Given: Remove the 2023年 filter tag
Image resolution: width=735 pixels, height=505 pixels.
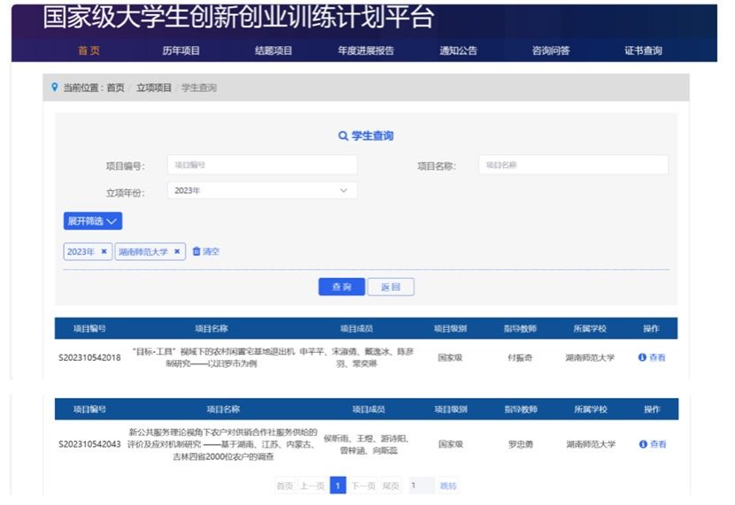Looking at the screenshot, I should pyautogui.click(x=104, y=252).
